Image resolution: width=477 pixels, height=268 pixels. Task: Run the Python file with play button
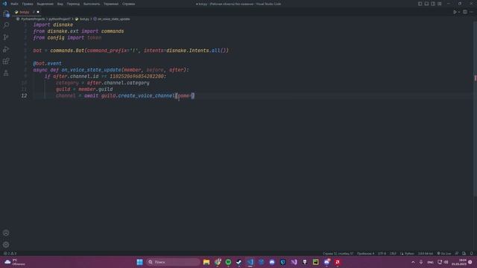point(455,12)
